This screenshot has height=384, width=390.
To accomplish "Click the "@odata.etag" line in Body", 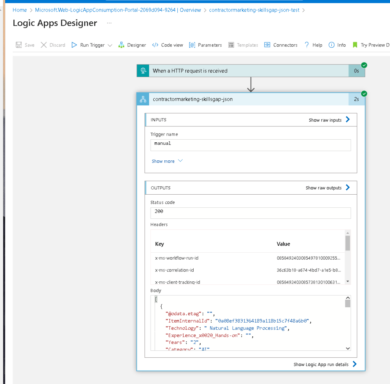I will click(x=190, y=314).
